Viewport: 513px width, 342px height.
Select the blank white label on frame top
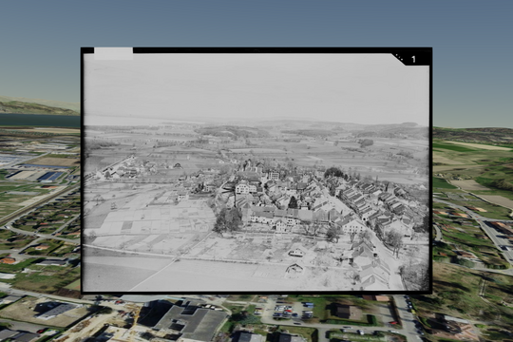point(114,53)
